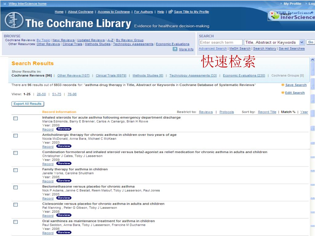
Task: Show results in Economic Evaluations [235]
Action: pos(244,76)
